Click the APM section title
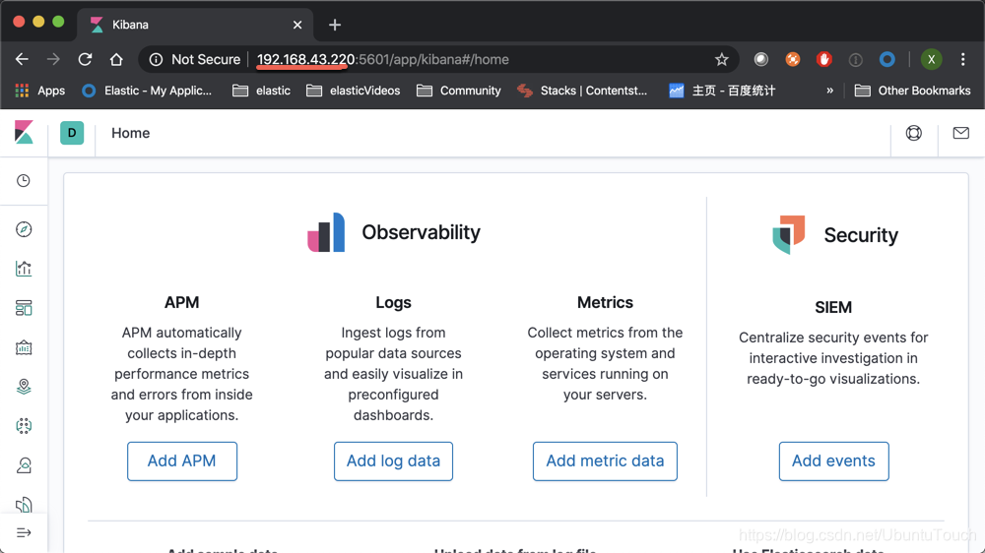This screenshot has height=553, width=985. pos(181,302)
